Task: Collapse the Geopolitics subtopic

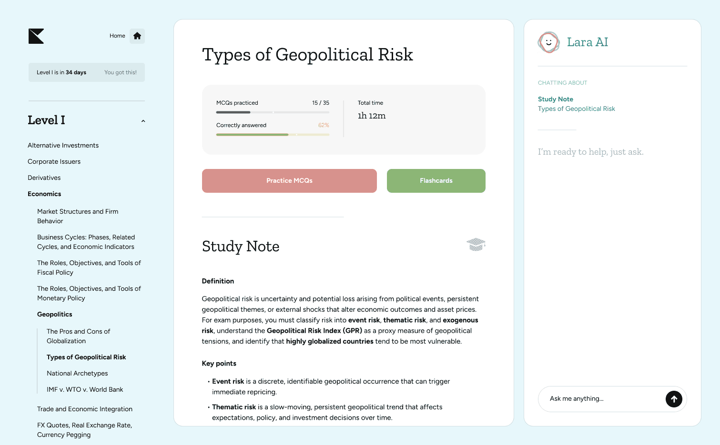Action: [55, 315]
